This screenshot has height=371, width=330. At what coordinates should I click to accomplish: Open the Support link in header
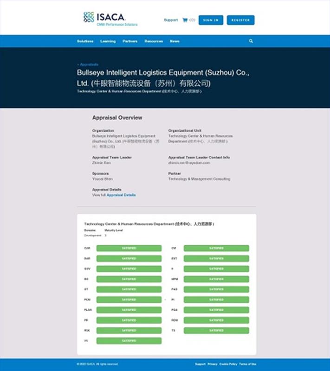[x=171, y=20]
